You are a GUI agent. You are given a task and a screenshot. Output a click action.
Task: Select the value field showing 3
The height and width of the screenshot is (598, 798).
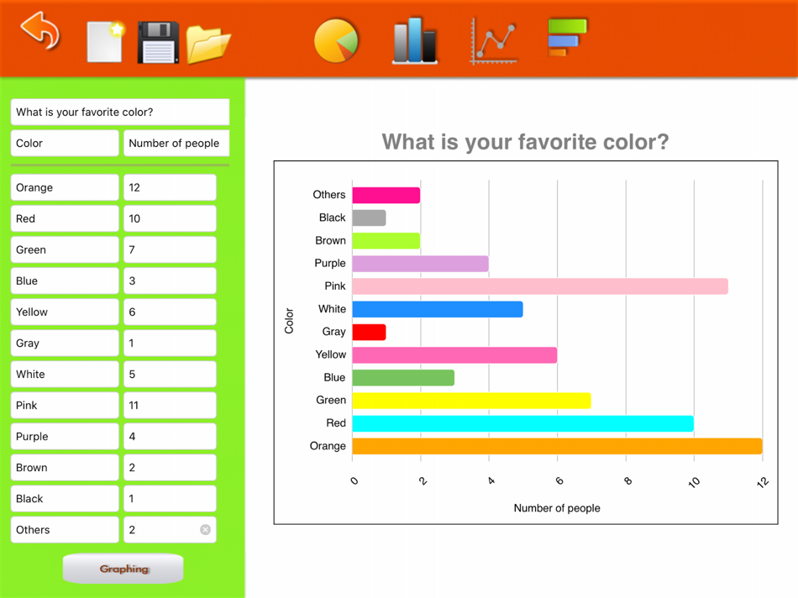(x=170, y=281)
